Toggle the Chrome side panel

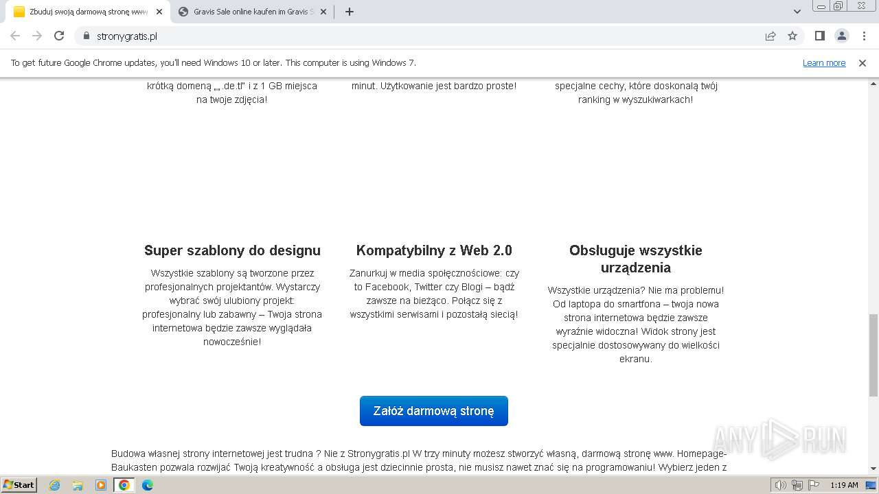click(819, 36)
